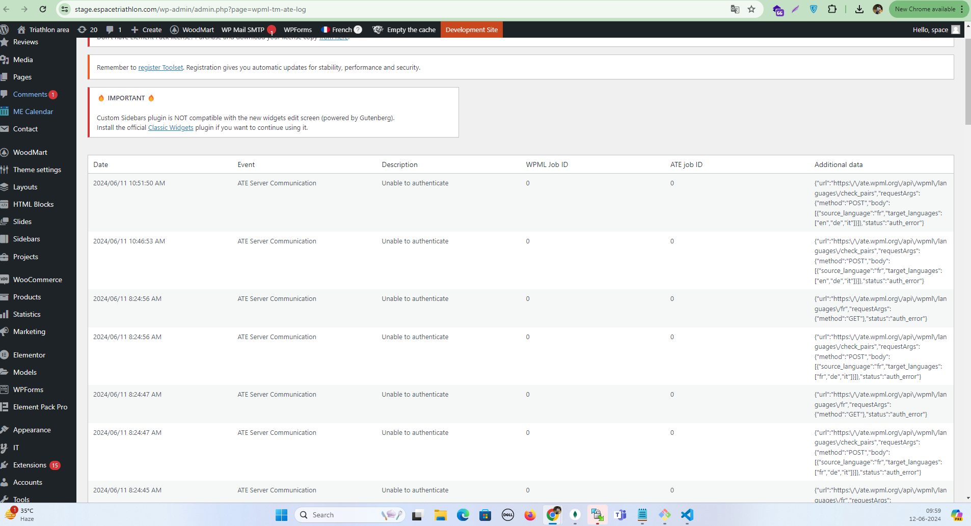Open Marketing in the sidebar
This screenshot has height=526, width=971.
[29, 331]
